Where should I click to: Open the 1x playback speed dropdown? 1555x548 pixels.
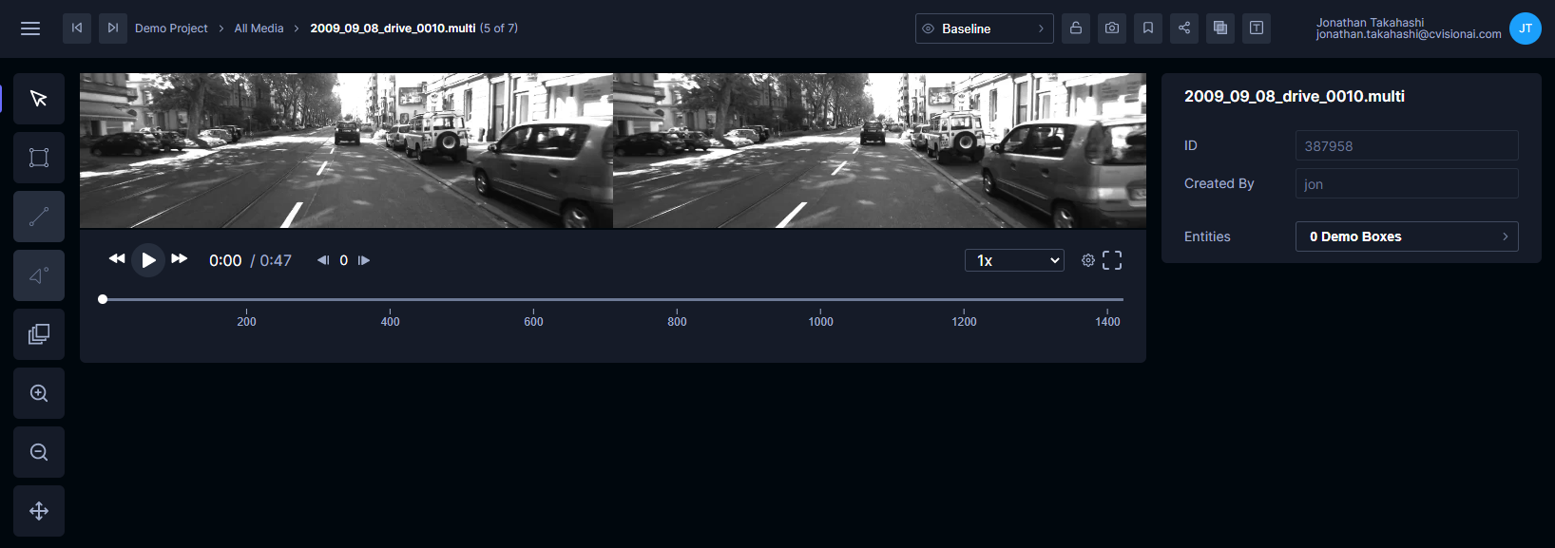pyautogui.click(x=1014, y=260)
